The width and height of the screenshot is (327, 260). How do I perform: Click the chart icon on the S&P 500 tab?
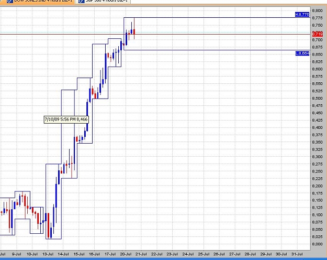[81, 1]
